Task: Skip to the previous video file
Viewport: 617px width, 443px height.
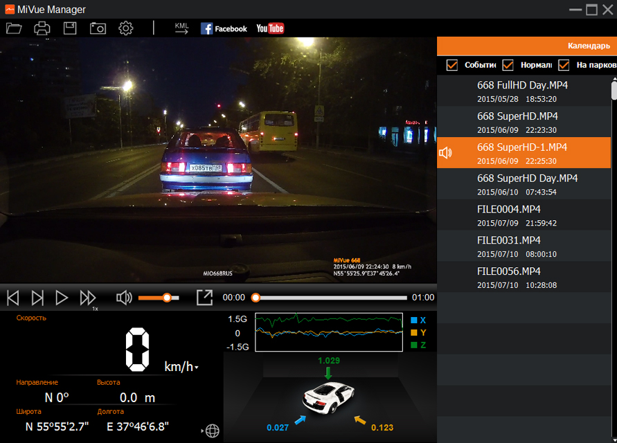Action: pyautogui.click(x=13, y=298)
